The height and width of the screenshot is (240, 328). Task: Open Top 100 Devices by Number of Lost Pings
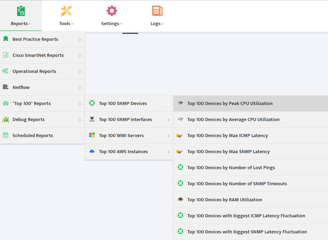click(251, 167)
